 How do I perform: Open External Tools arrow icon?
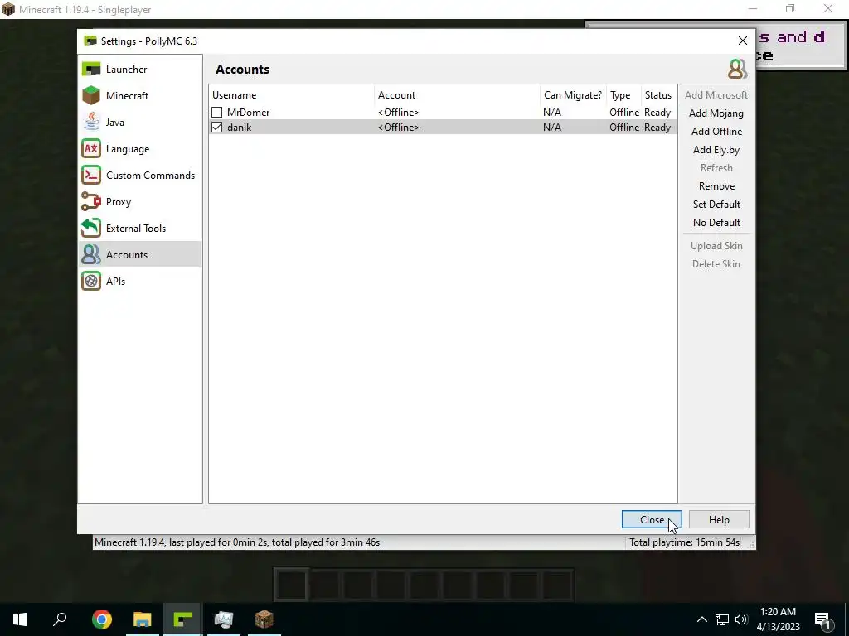pos(91,229)
